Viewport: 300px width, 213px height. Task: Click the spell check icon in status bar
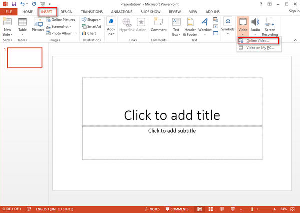coord(29,209)
